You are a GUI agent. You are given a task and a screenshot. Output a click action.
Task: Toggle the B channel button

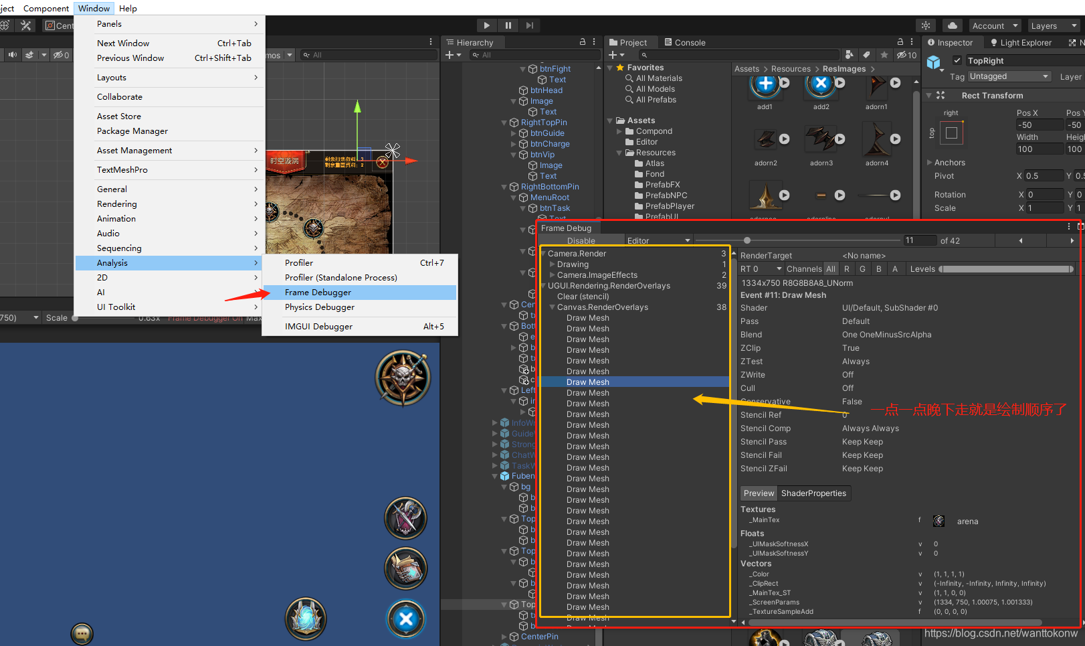pyautogui.click(x=879, y=269)
